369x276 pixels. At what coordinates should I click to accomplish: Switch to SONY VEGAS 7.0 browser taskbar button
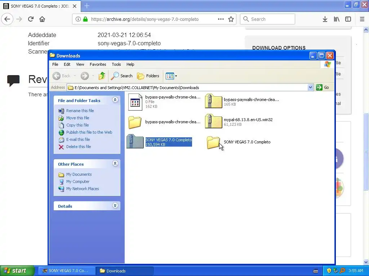coord(67,271)
